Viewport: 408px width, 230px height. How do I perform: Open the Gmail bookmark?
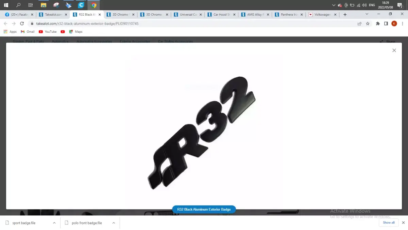click(x=28, y=32)
